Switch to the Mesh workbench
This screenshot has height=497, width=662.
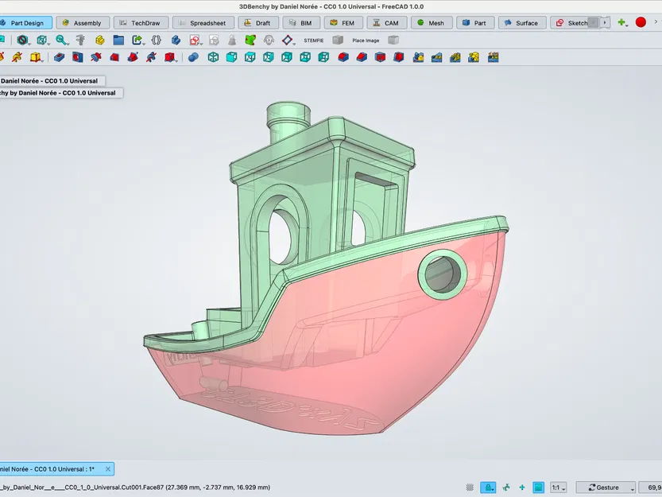[x=432, y=22]
